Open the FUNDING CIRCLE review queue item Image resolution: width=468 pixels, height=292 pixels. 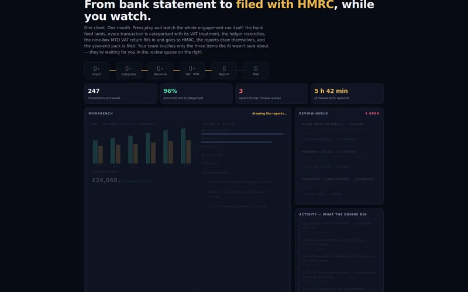coord(339,159)
